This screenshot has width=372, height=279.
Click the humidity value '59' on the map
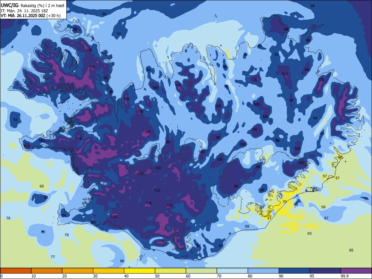pyautogui.click(x=323, y=207)
